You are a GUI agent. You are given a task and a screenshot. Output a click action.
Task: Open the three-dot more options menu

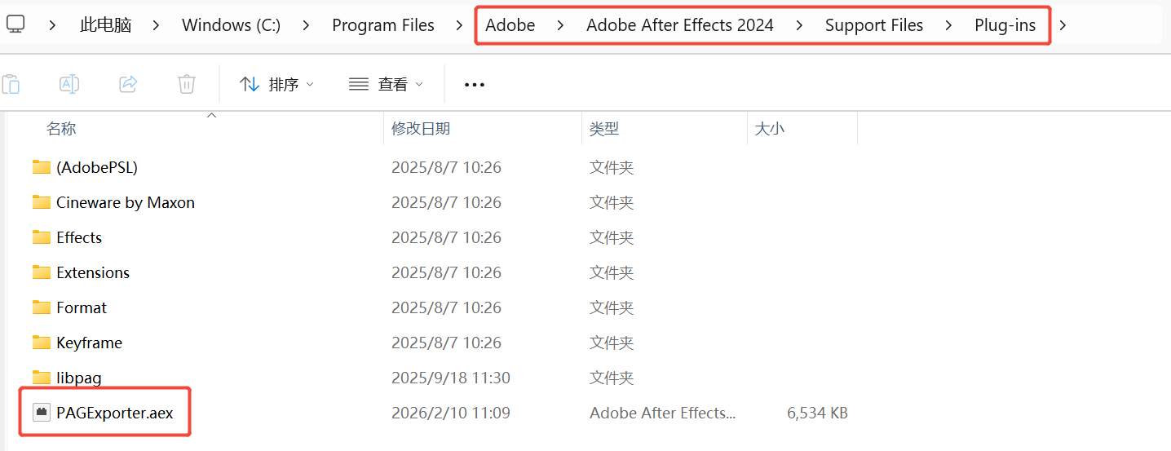[x=475, y=84]
